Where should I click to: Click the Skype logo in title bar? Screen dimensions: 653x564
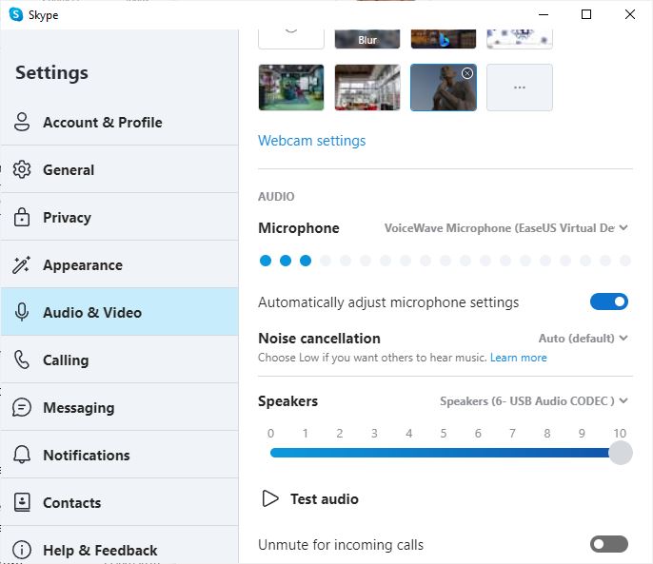pyautogui.click(x=16, y=14)
